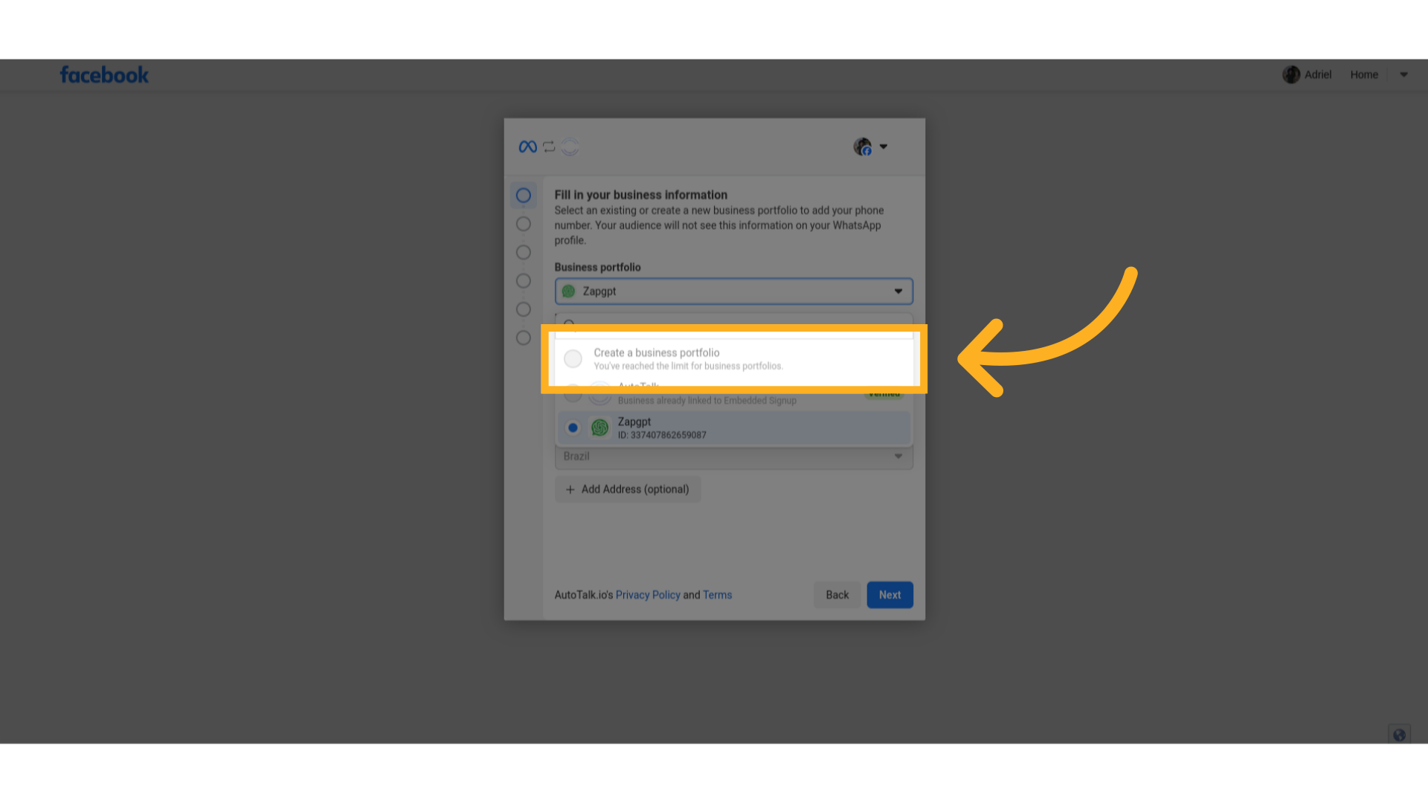The height and width of the screenshot is (803, 1428).
Task: Open AutoTalk.io's Privacy Policy link
Action: (648, 595)
